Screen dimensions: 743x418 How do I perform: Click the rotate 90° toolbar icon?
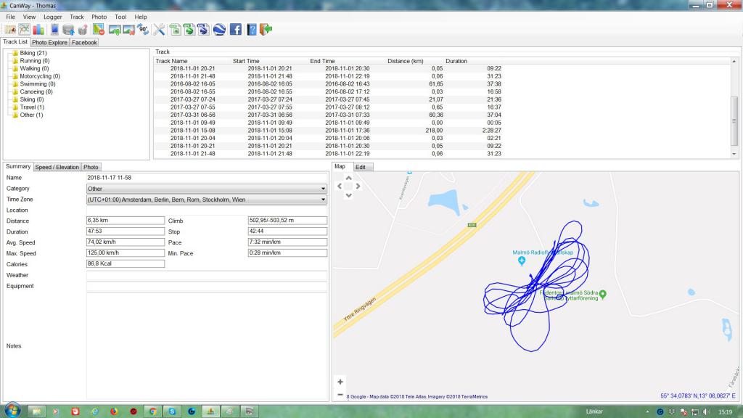click(143, 30)
